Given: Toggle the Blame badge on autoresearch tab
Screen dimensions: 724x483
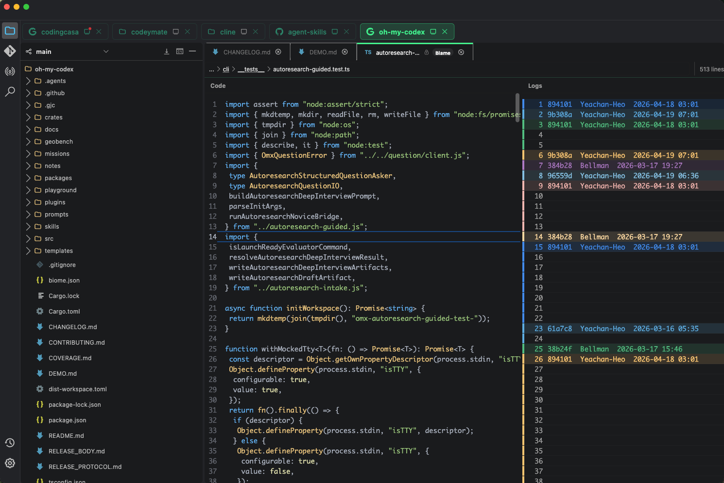Looking at the screenshot, I should [x=443, y=53].
